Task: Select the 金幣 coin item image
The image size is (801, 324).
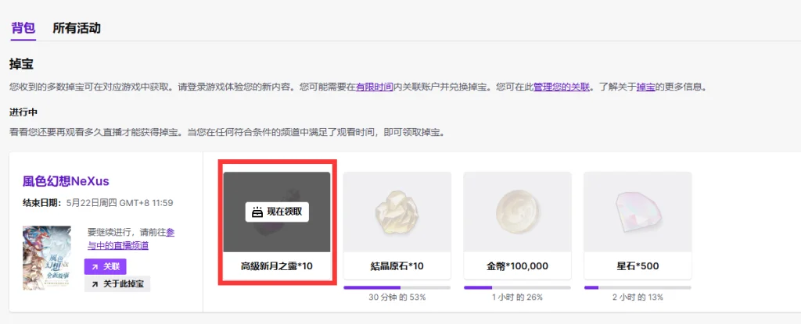Action: (x=518, y=212)
